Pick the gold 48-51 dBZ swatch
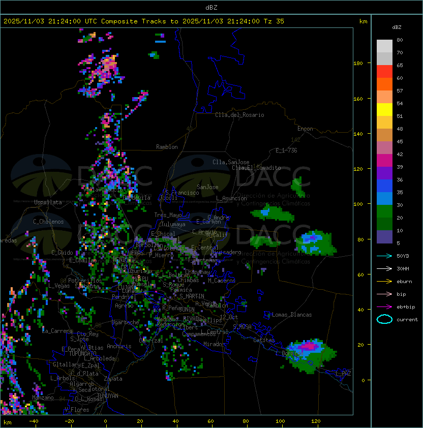 pyautogui.click(x=384, y=123)
